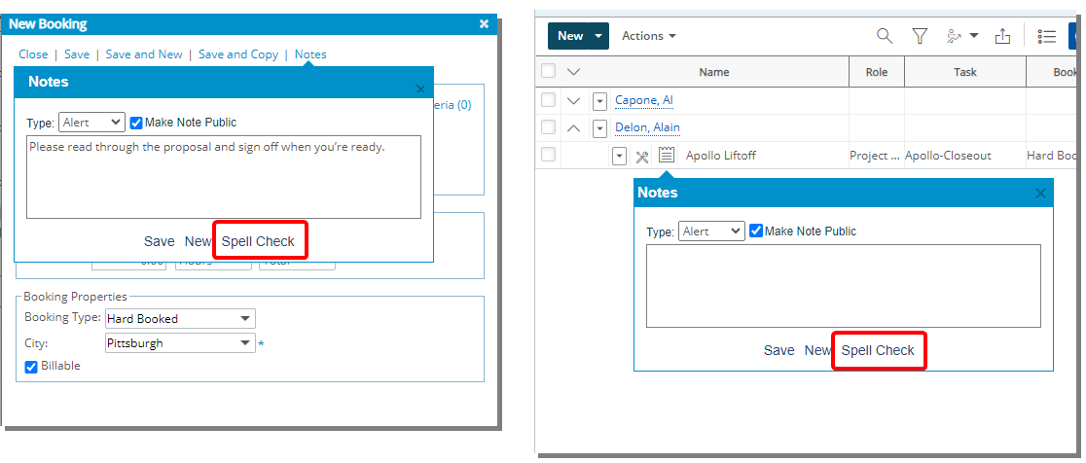This screenshot has width=1086, height=463.
Task: Open the Actions dropdown menu
Action: [649, 36]
